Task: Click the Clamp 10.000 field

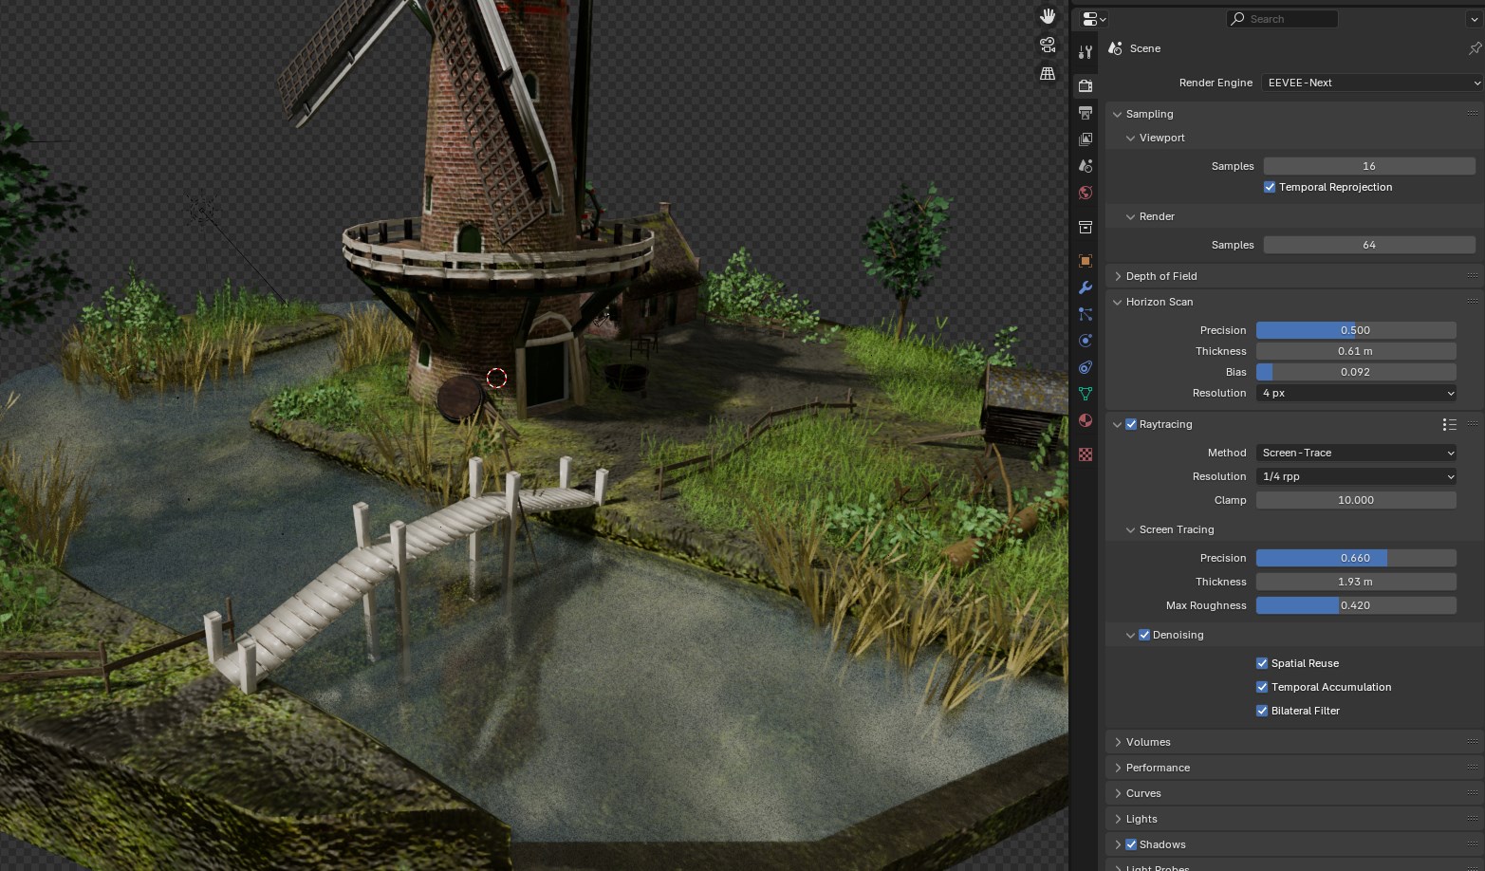Action: pos(1356,500)
